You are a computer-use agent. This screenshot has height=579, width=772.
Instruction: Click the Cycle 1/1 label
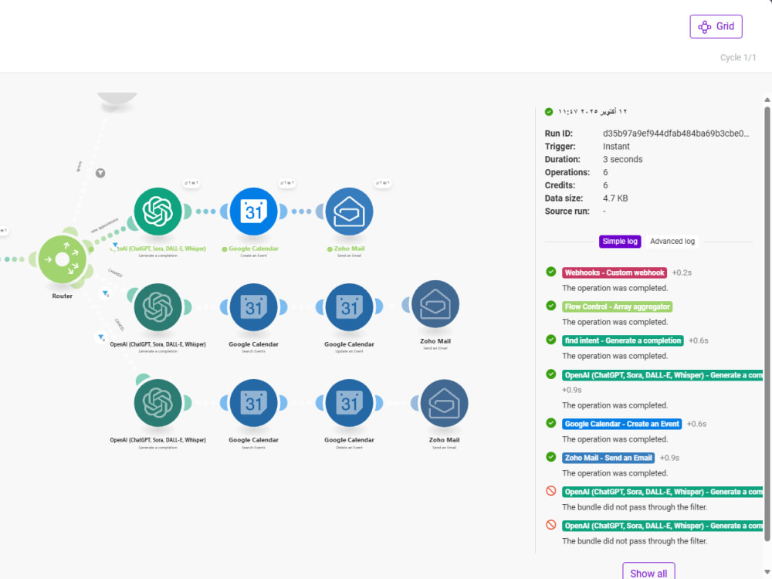pos(738,58)
